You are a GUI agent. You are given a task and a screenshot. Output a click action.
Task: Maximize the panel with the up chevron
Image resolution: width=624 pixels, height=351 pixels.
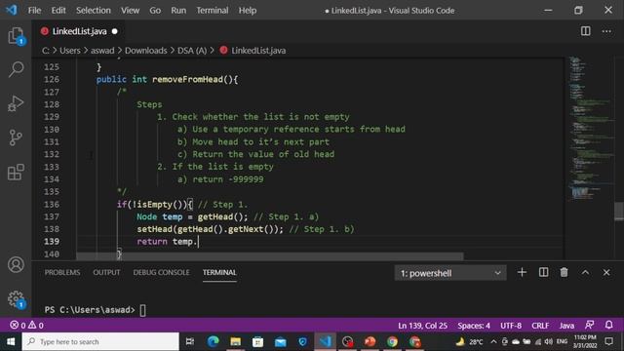pyautogui.click(x=585, y=273)
